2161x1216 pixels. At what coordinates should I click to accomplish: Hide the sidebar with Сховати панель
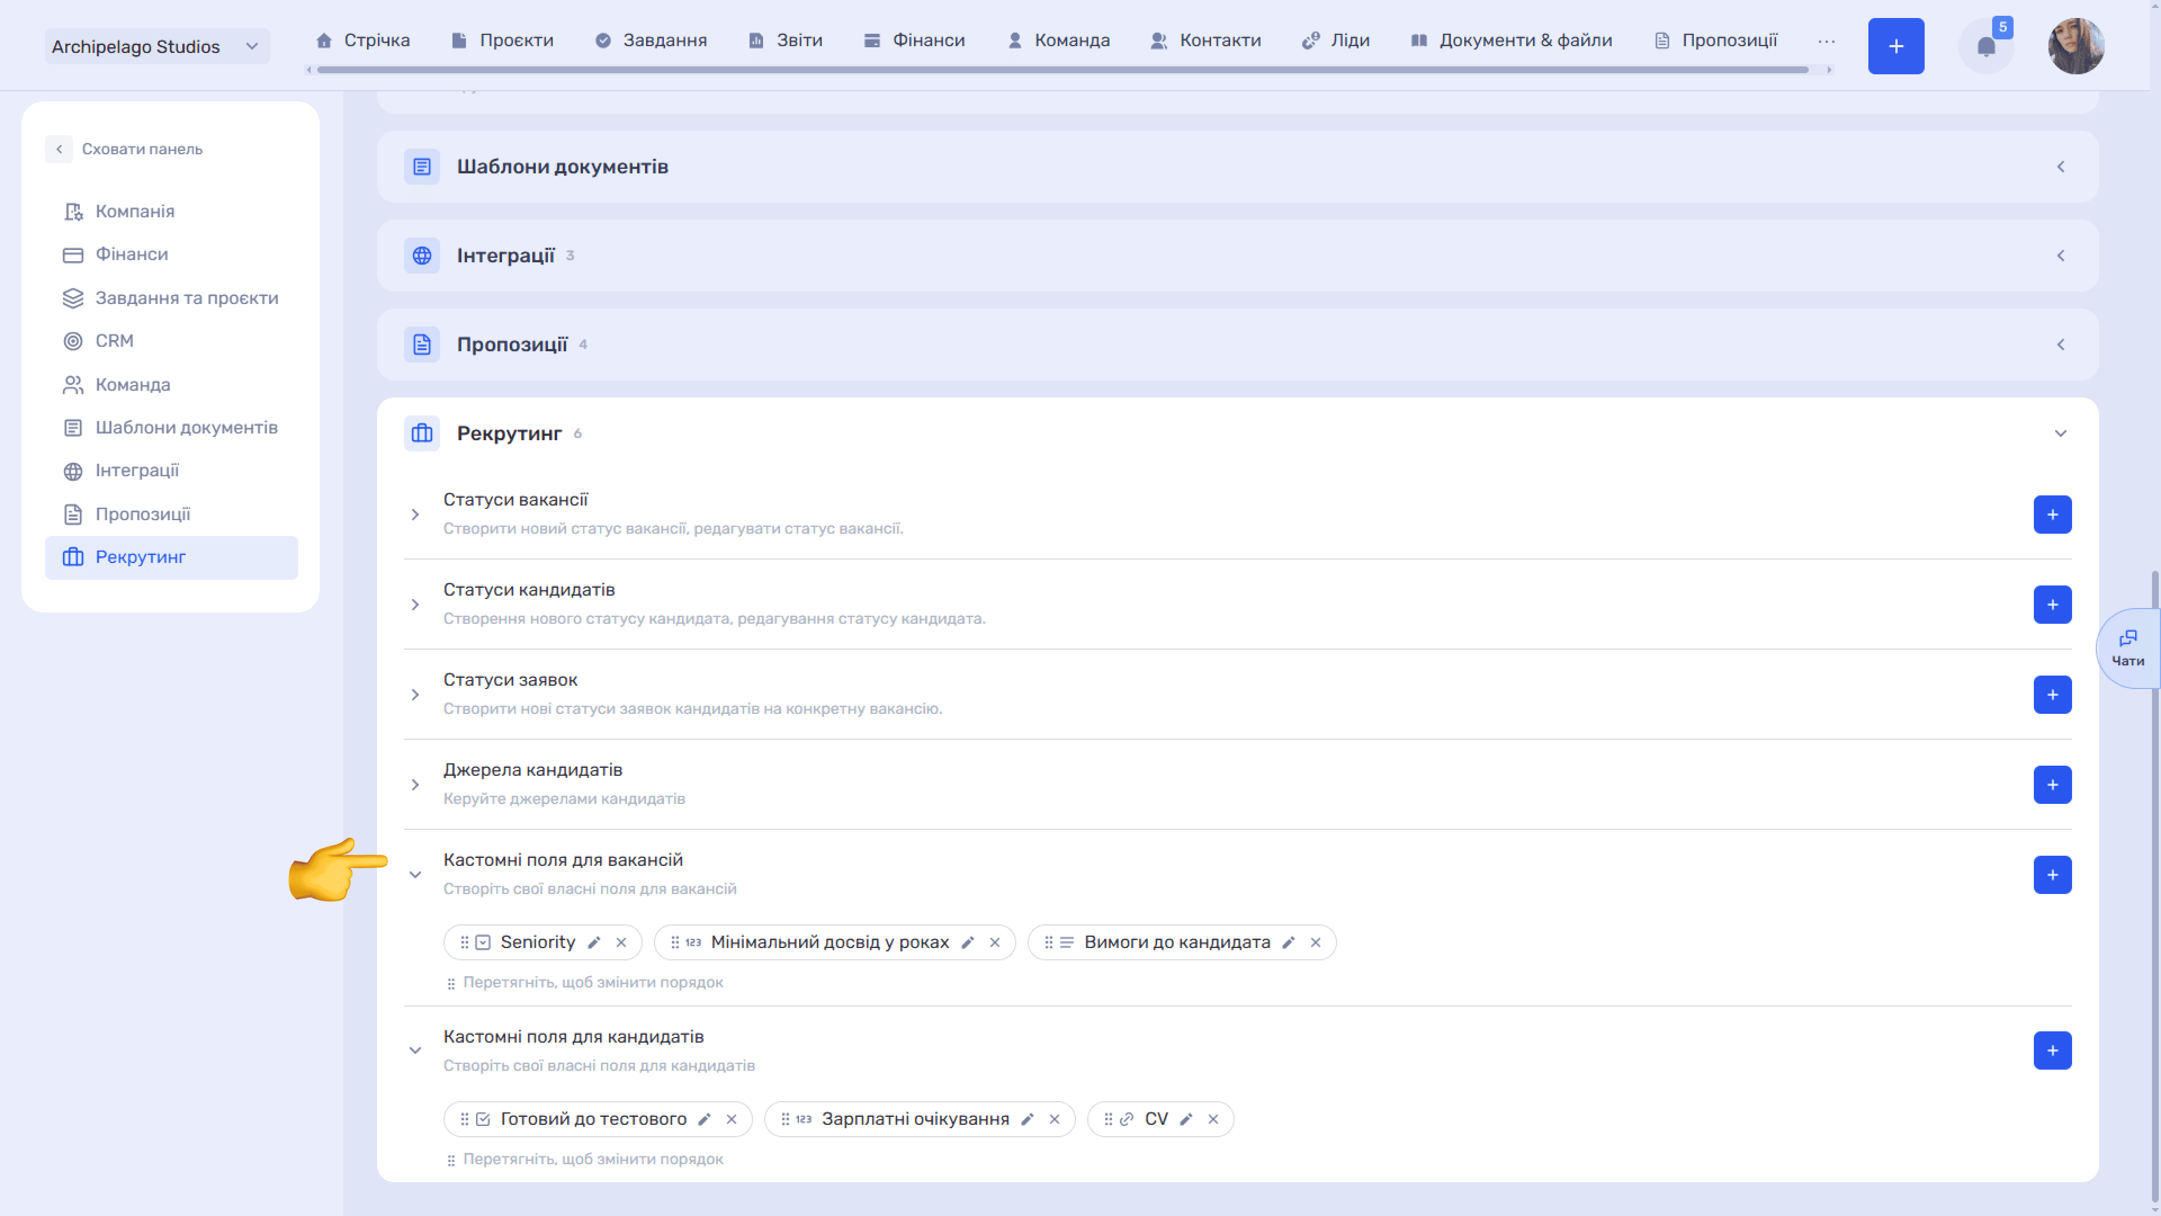pos(125,149)
